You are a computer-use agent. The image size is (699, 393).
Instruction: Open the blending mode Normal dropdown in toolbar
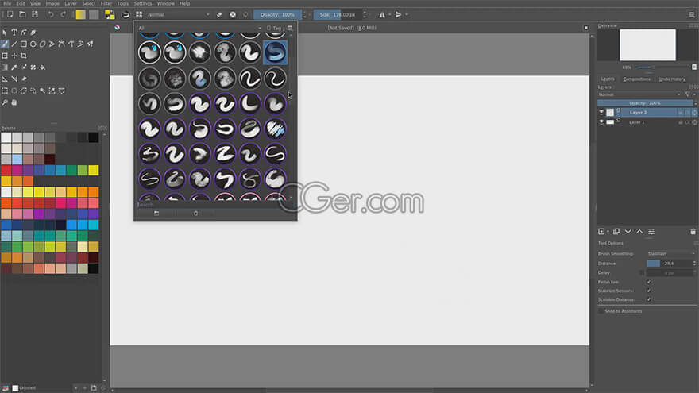click(x=178, y=15)
